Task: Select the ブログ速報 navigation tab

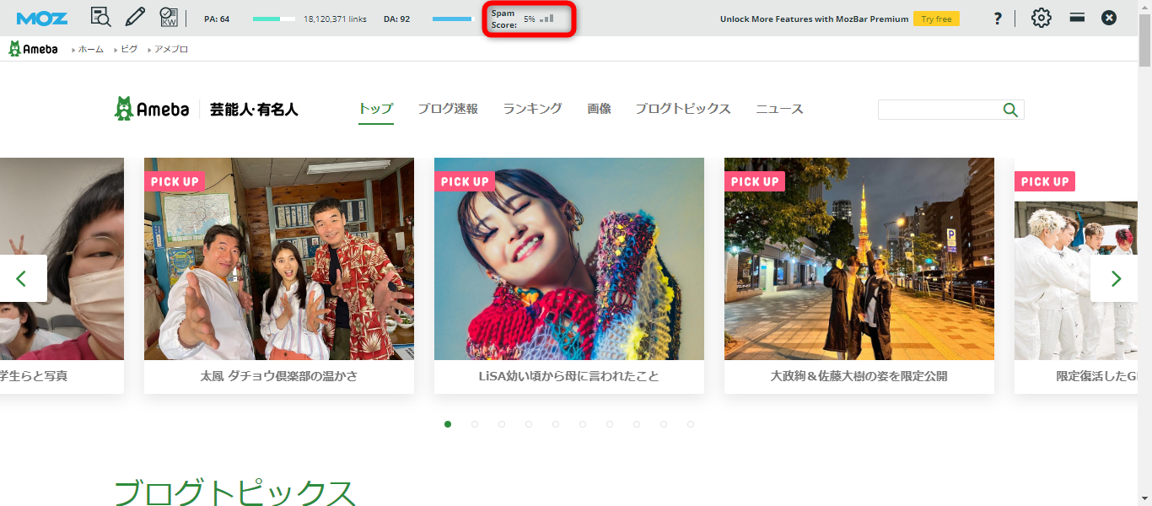Action: click(448, 109)
